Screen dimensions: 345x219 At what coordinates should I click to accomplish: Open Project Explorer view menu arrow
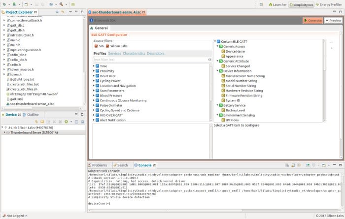pos(70,12)
